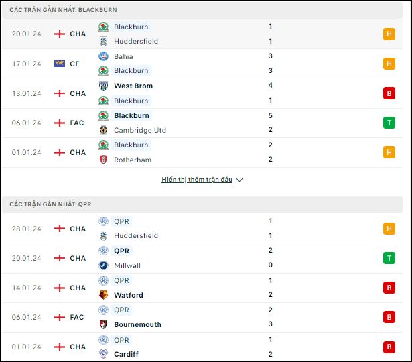Screen dimensions: 412x362
Task: Click the Rotherham club crest icon
Action: click(x=104, y=160)
